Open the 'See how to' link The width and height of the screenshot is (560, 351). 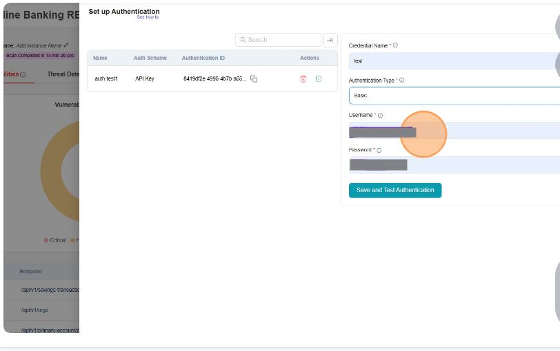(x=147, y=17)
